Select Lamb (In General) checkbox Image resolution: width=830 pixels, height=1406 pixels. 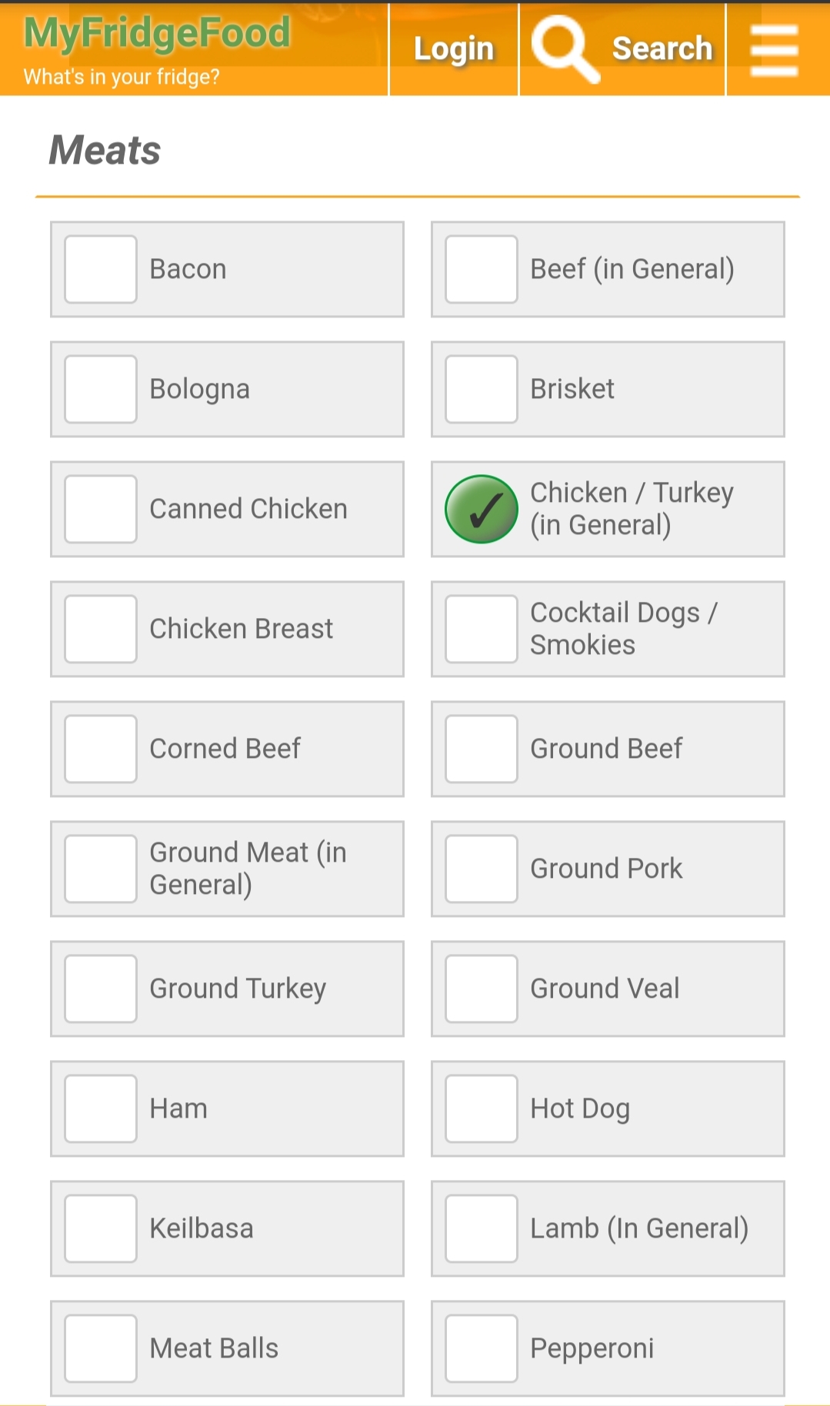[x=482, y=1228]
